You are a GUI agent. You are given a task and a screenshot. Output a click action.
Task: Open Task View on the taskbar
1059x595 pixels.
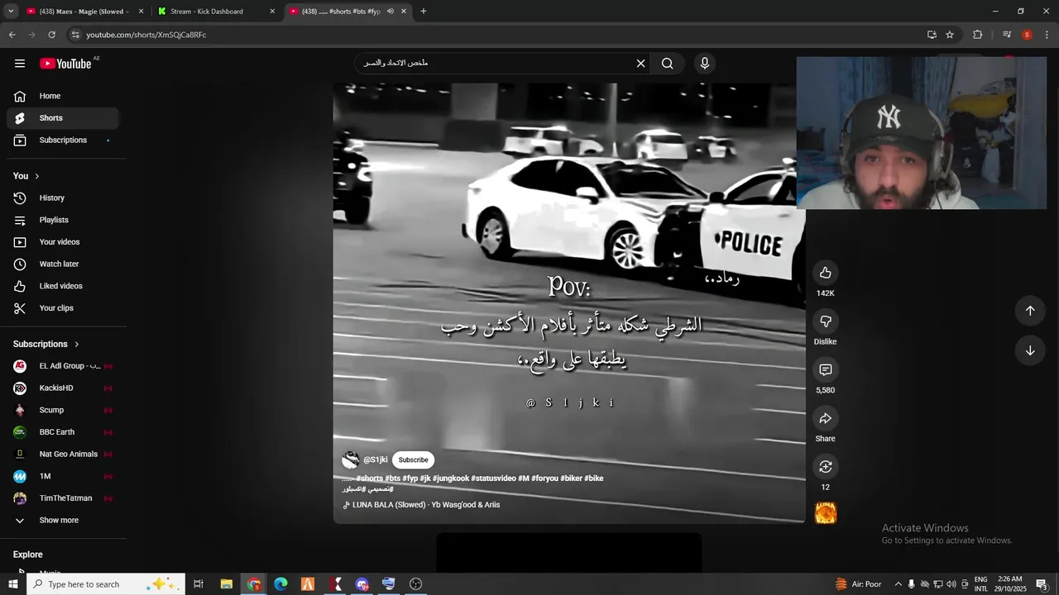[199, 584]
